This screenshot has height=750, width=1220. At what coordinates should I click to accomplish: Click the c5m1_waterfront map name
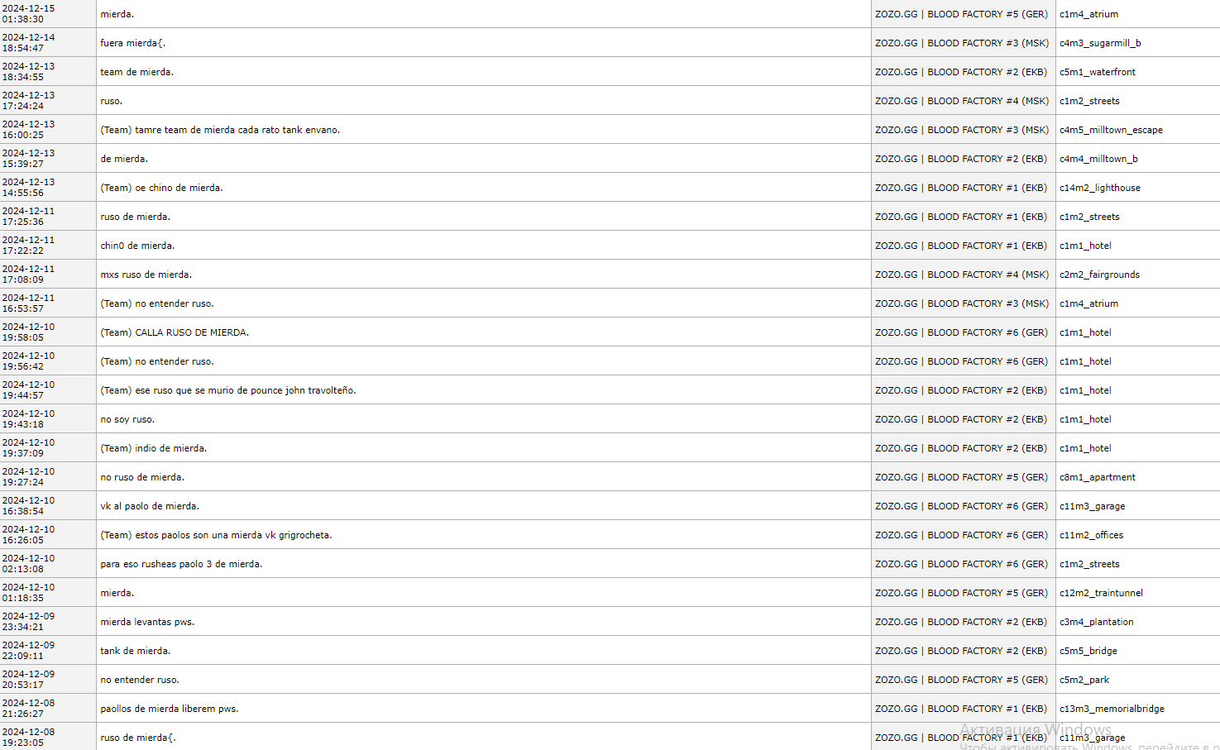pyautogui.click(x=1097, y=72)
